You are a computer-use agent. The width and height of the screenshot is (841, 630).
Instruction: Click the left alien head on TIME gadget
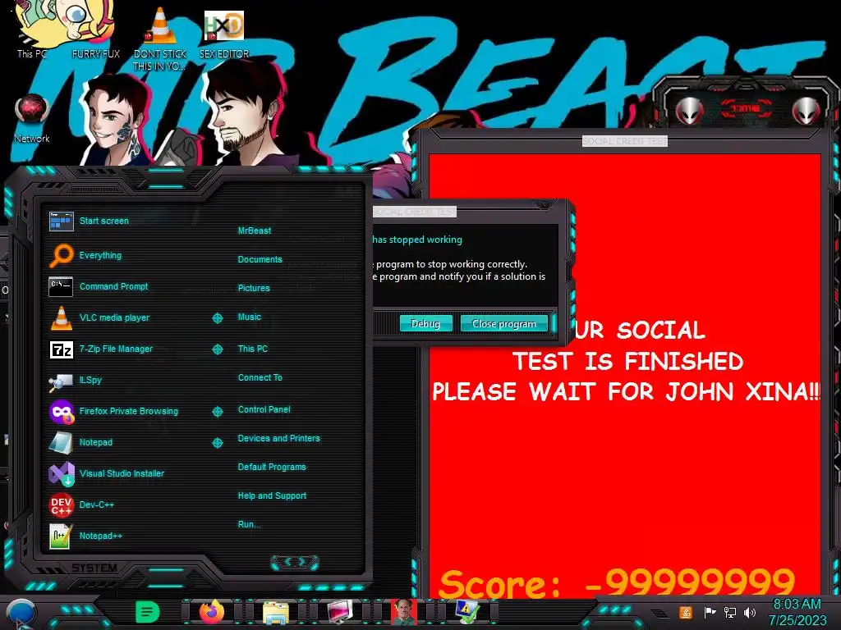[x=690, y=112]
